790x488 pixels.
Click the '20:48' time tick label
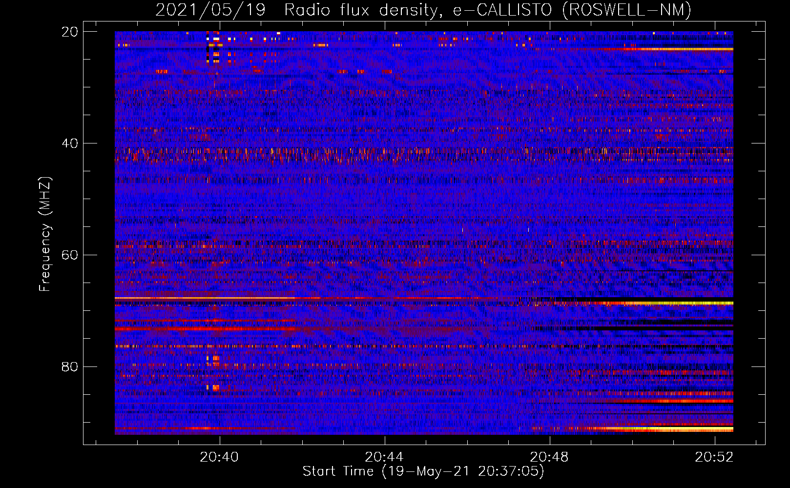(550, 457)
